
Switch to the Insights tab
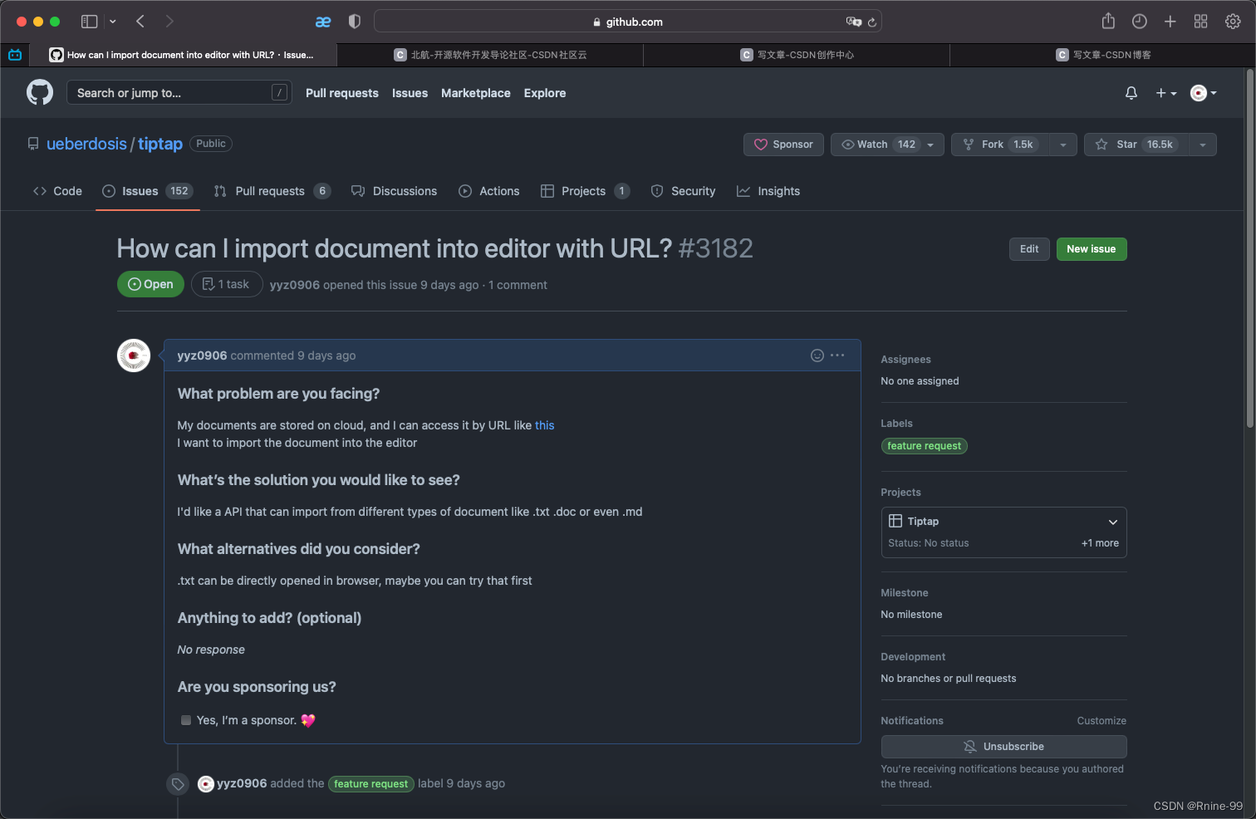tap(768, 191)
